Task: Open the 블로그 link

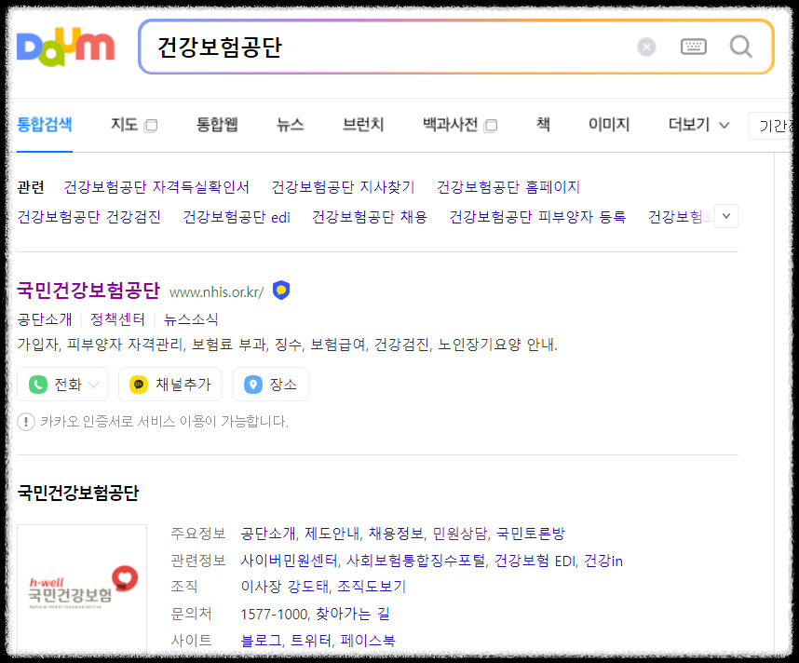Action: (262, 641)
